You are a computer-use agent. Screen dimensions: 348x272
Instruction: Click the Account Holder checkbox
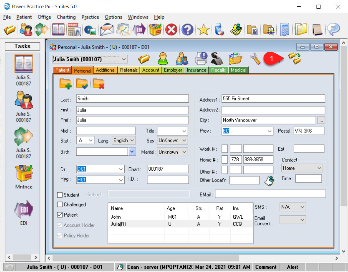[60, 225]
